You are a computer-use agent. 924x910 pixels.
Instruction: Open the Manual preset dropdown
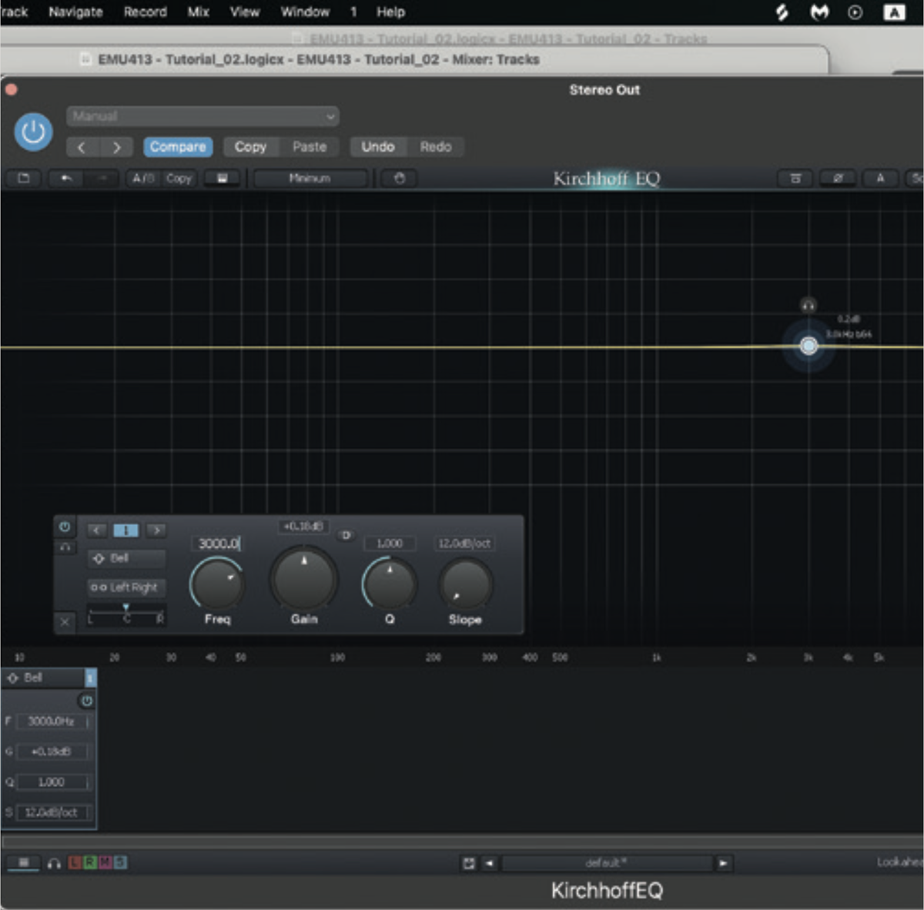tap(202, 116)
